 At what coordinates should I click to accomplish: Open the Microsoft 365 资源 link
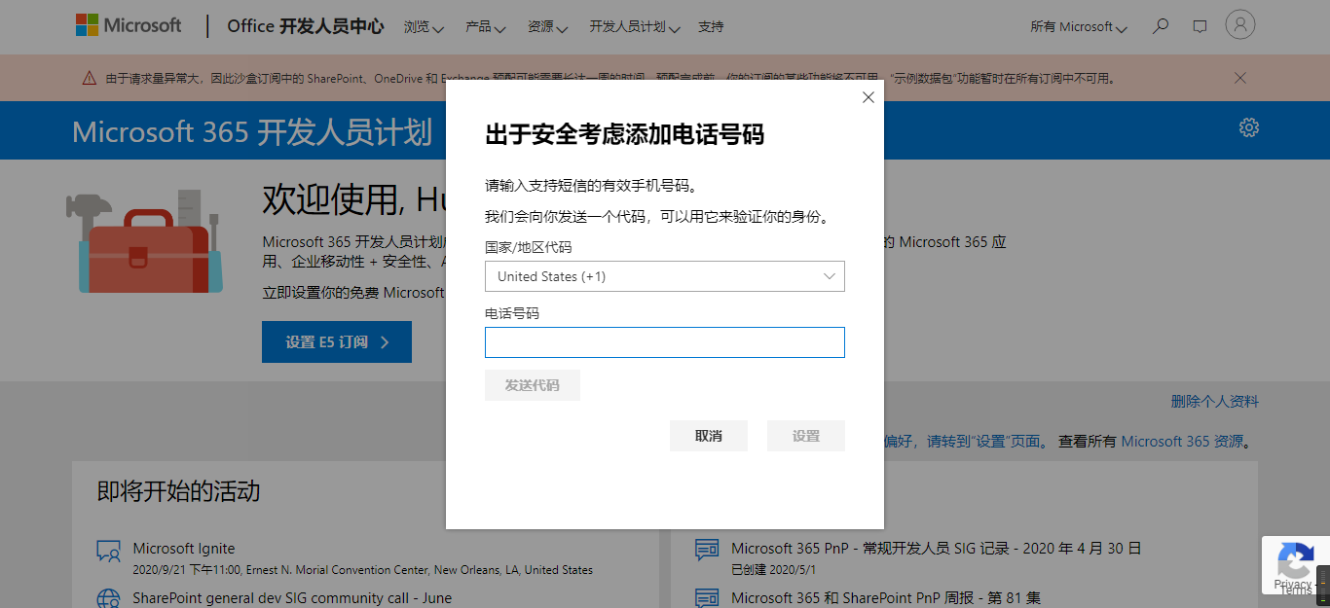[1182, 441]
